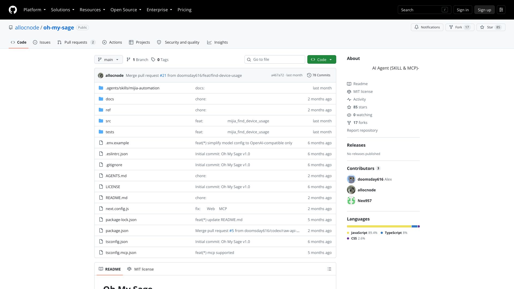Open the main branch selector dropdown
Viewport: 514px width, 289px height.
(x=108, y=59)
